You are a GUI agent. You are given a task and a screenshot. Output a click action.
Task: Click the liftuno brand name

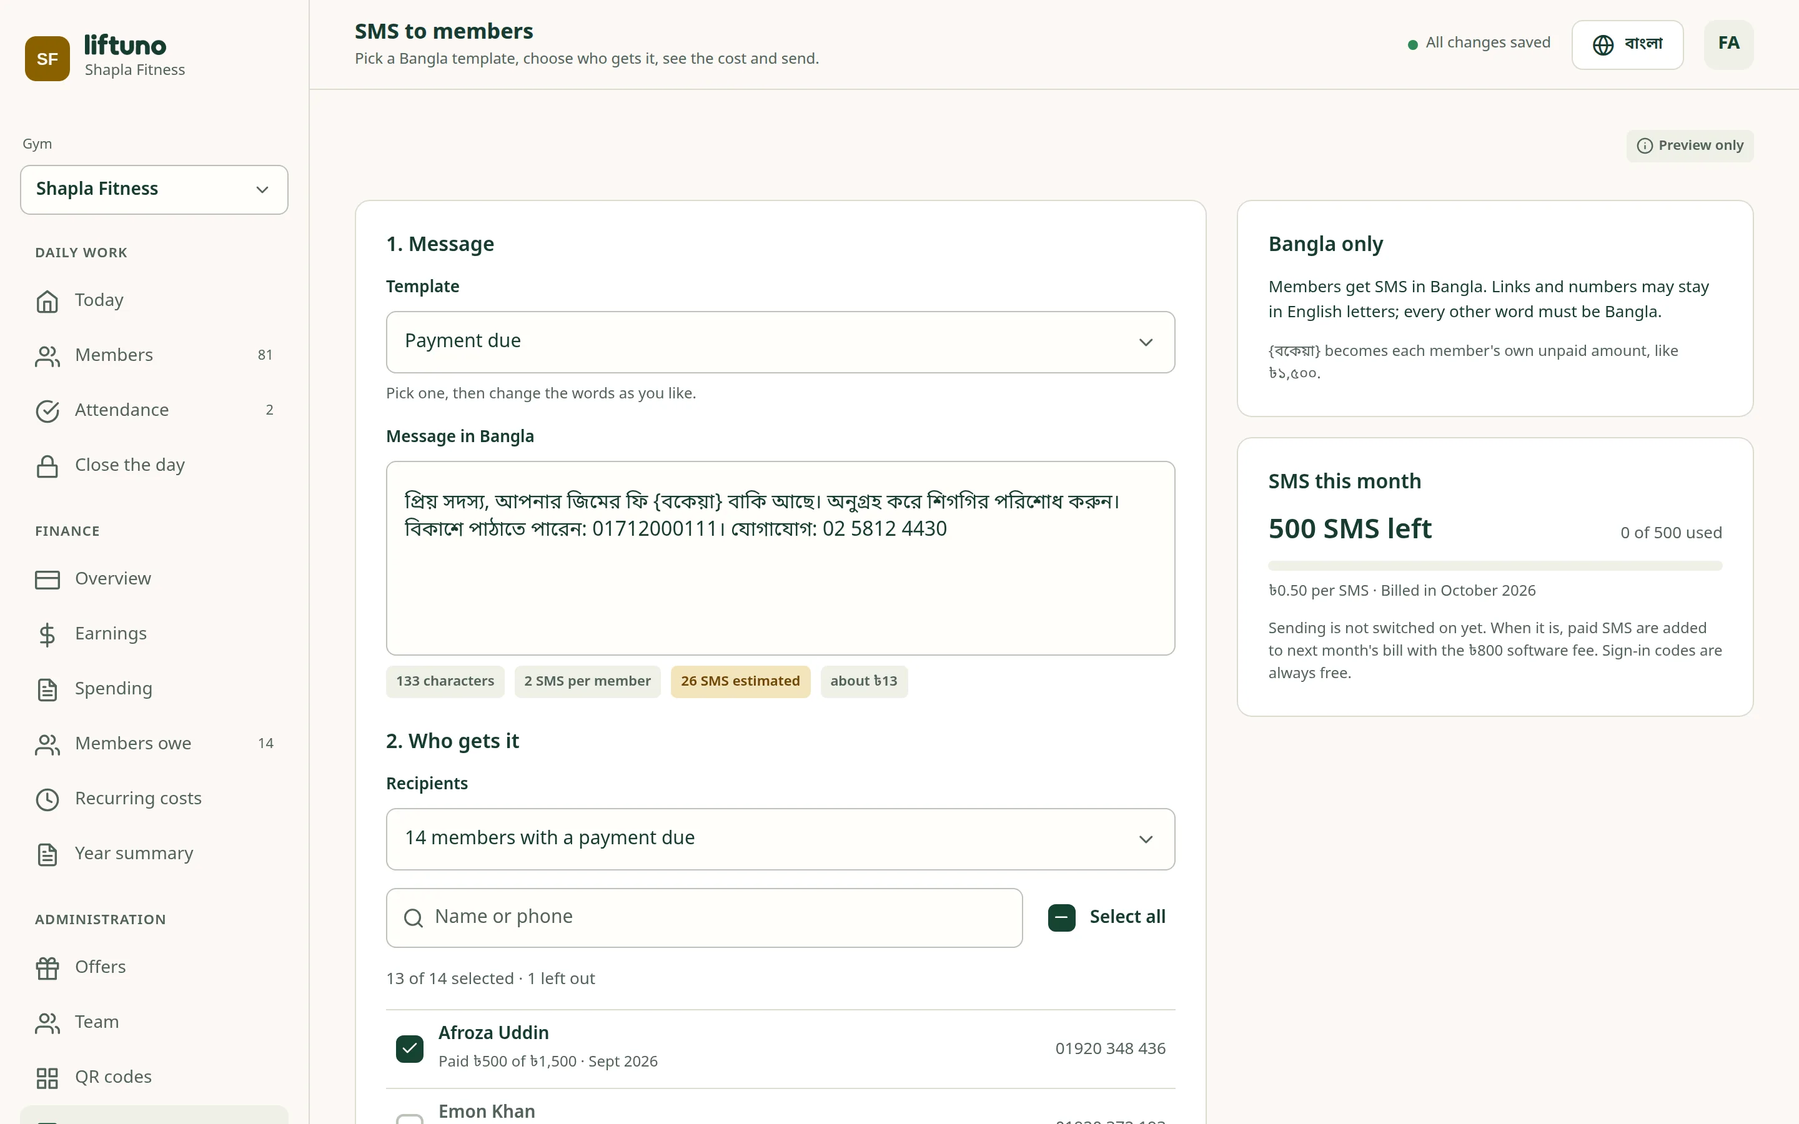tap(125, 46)
